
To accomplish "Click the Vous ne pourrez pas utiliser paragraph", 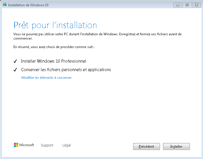I will 97,36.
